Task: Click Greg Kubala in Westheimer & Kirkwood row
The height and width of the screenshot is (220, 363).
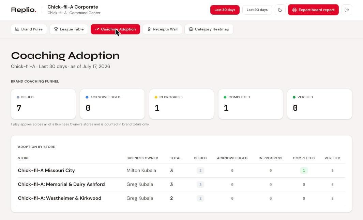Action: (140, 198)
